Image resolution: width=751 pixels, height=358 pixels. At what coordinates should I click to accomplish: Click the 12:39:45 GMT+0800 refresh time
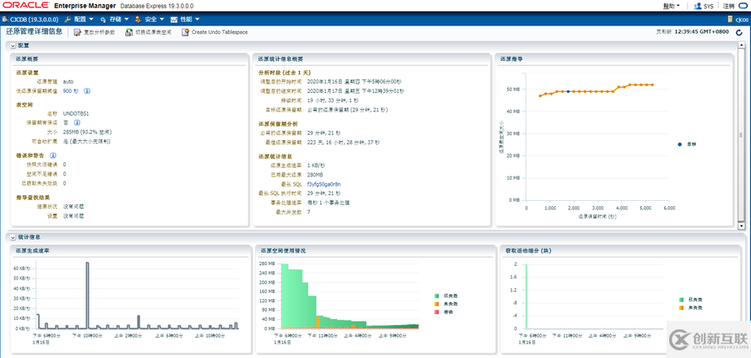click(x=702, y=32)
